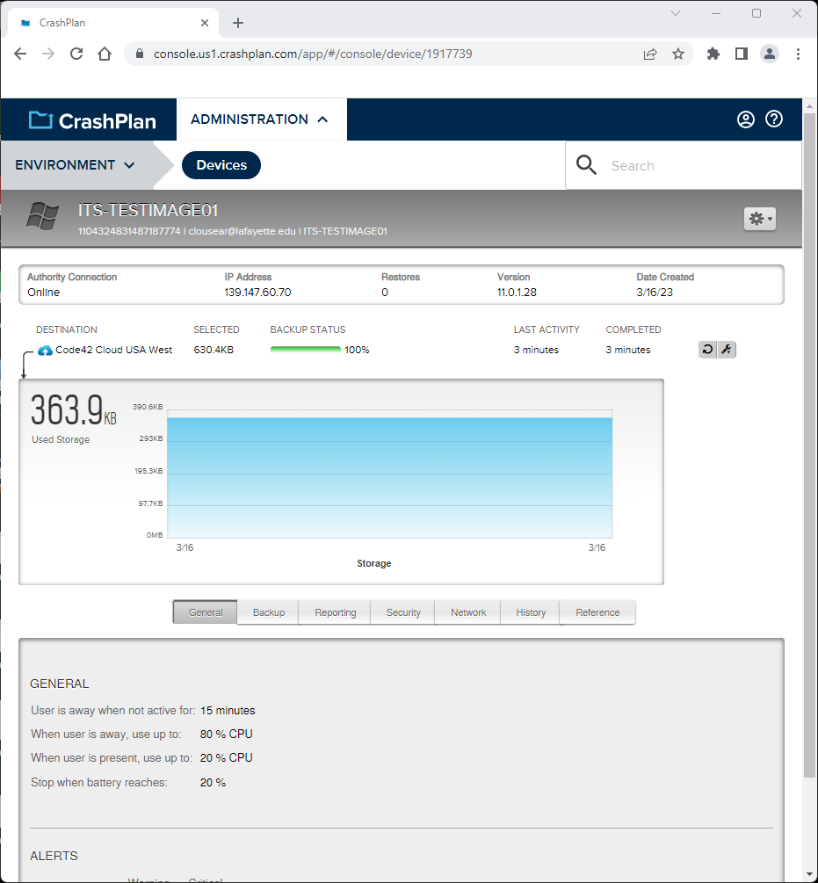This screenshot has width=818, height=883.
Task: Select the General tab
Action: point(206,612)
